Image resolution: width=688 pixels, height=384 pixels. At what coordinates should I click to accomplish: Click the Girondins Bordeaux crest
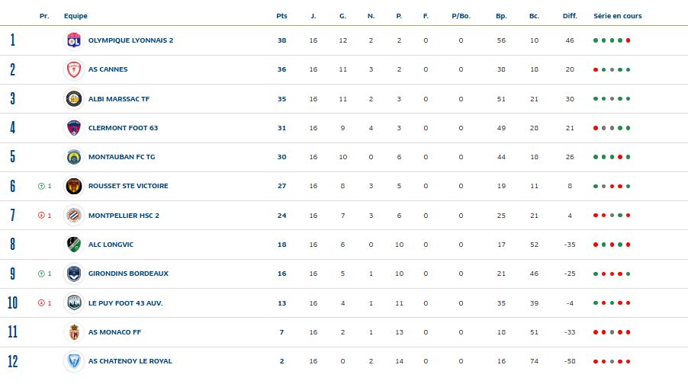[x=74, y=274]
